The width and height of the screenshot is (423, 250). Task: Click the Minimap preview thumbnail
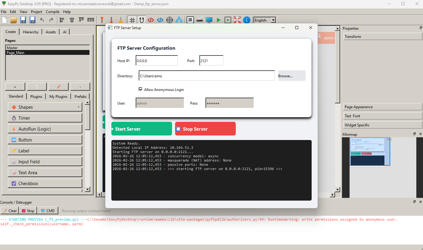pos(370,152)
